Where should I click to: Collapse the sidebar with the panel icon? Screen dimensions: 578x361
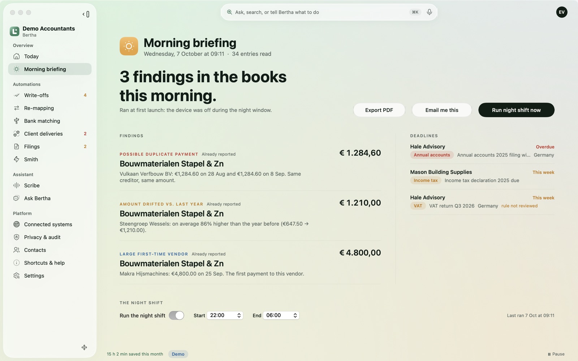click(86, 14)
